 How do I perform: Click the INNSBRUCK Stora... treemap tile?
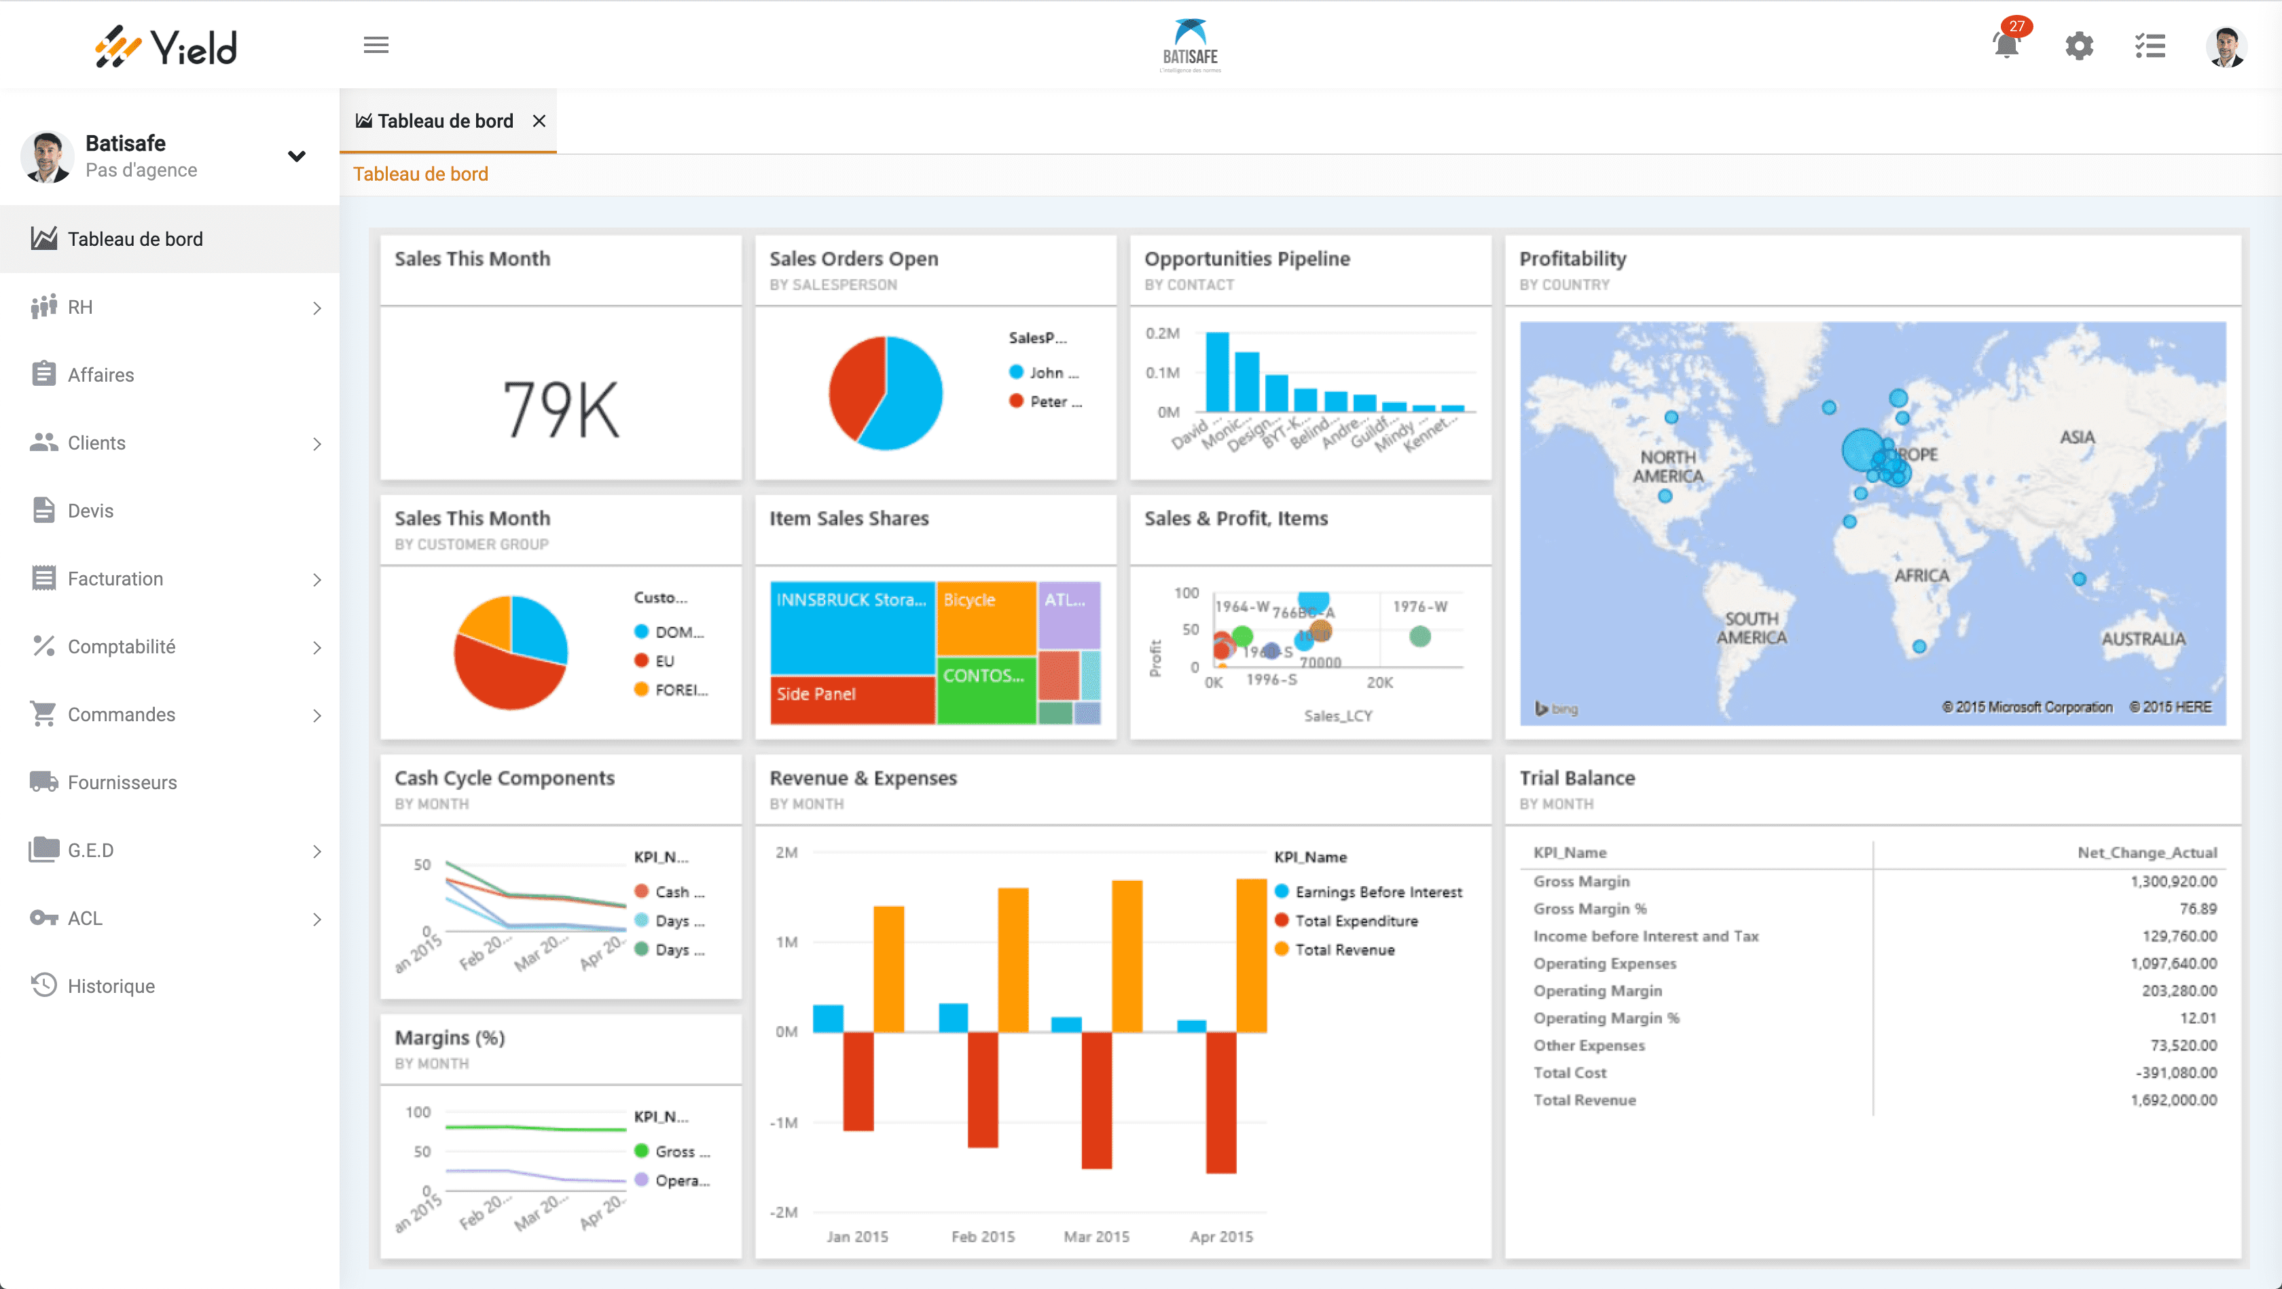click(x=852, y=628)
